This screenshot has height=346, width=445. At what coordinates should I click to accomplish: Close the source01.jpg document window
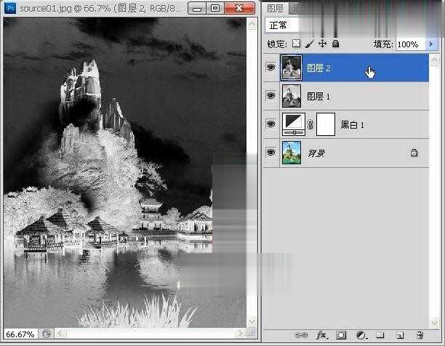(239, 8)
